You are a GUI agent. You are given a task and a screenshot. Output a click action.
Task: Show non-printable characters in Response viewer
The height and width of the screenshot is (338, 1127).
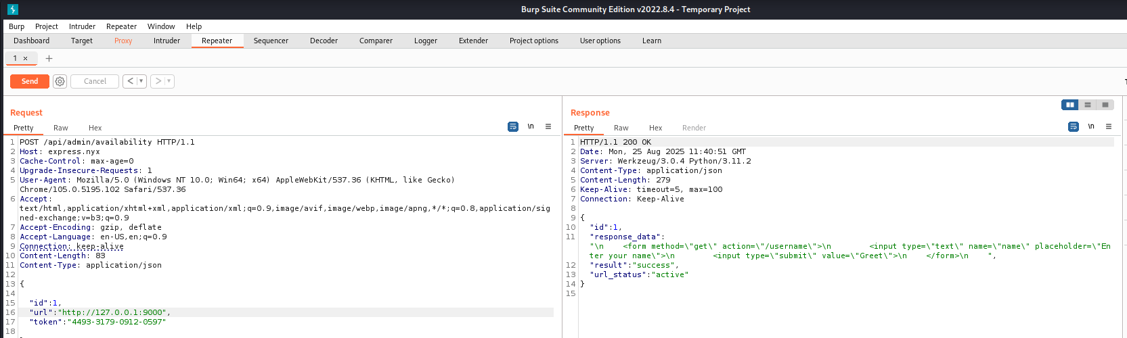click(1091, 126)
